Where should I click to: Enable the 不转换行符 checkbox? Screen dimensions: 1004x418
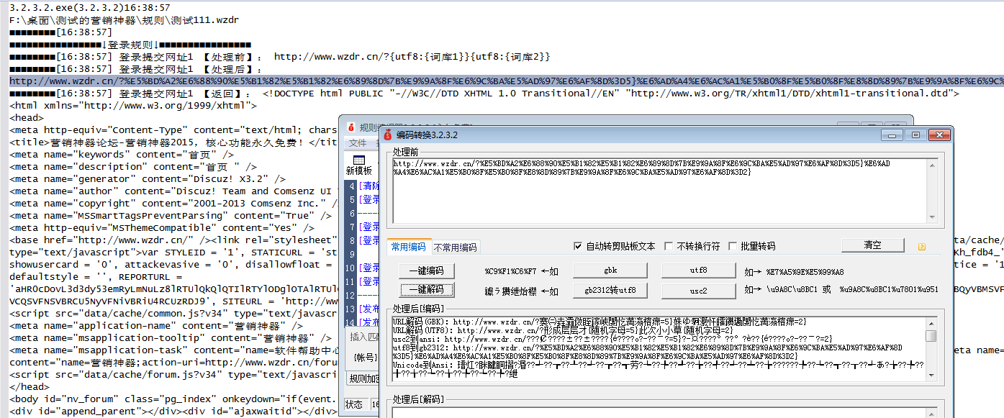pyautogui.click(x=669, y=246)
